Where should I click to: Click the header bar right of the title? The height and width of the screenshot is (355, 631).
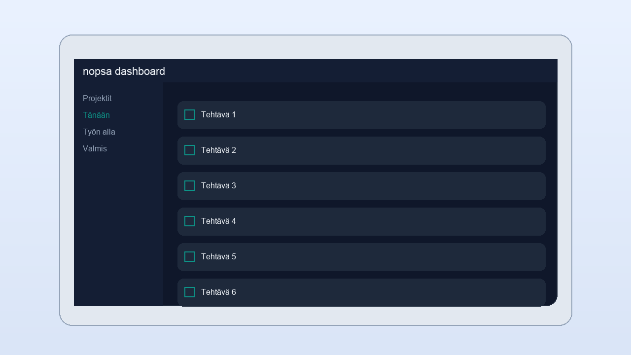click(x=360, y=71)
